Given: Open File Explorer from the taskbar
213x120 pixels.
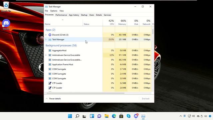Looking at the screenshot, I should click(106, 116).
